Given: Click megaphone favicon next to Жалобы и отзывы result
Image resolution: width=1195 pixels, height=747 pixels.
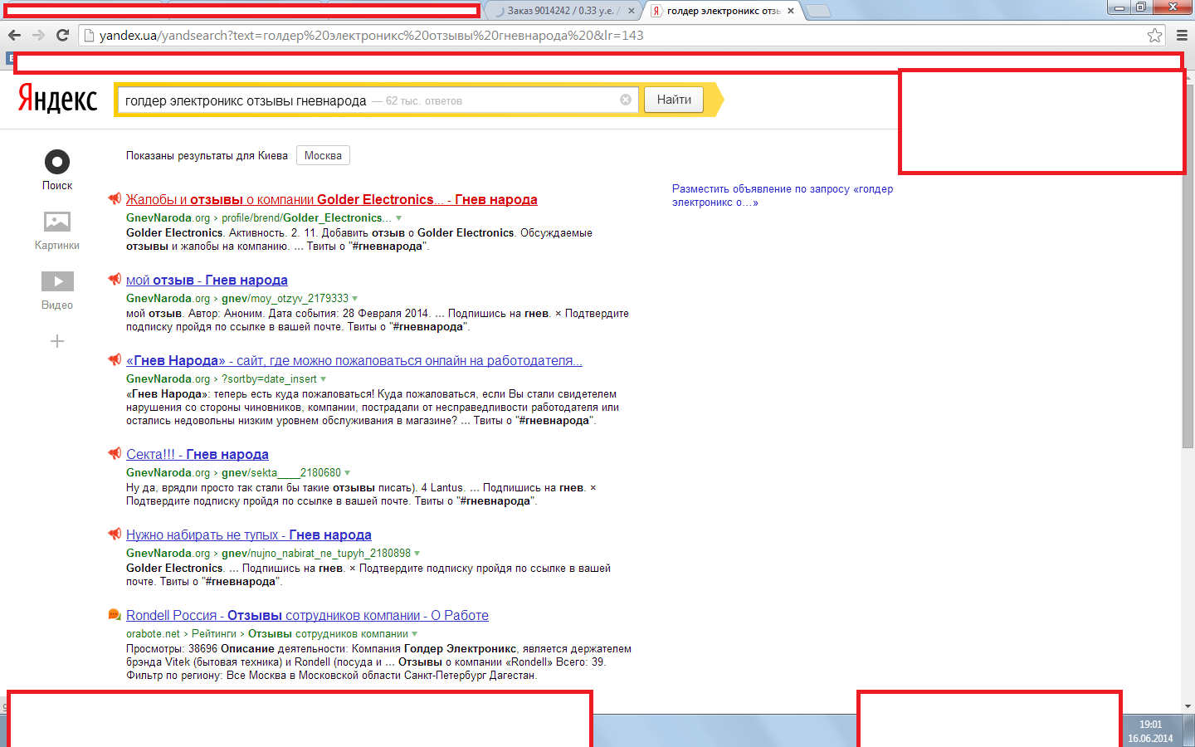Looking at the screenshot, I should 115,198.
